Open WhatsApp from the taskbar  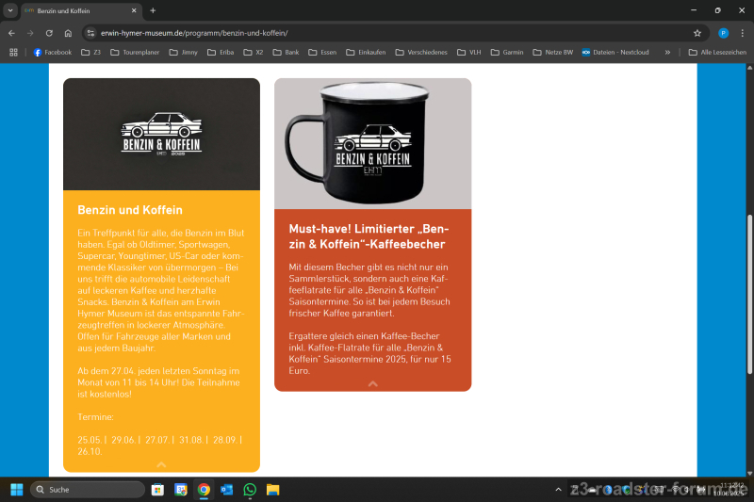pos(250,490)
